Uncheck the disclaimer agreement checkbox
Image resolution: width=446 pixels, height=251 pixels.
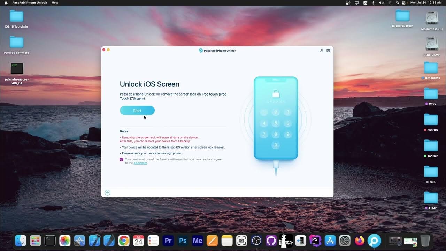click(x=122, y=159)
